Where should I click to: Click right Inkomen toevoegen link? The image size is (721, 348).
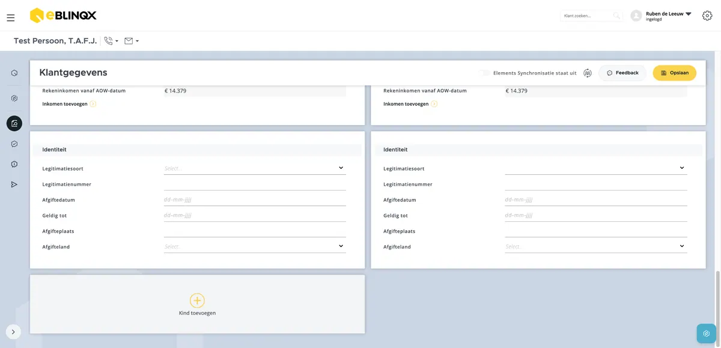point(410,104)
